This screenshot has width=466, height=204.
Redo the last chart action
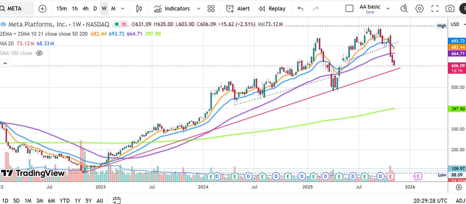click(316, 9)
